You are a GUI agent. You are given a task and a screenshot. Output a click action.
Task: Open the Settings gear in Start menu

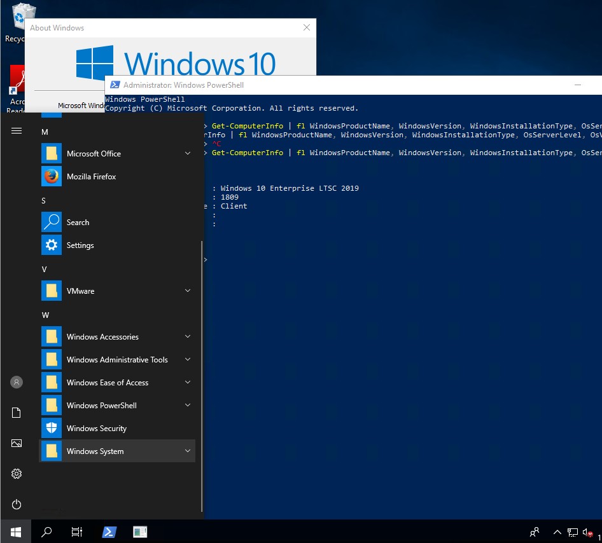tap(16, 474)
